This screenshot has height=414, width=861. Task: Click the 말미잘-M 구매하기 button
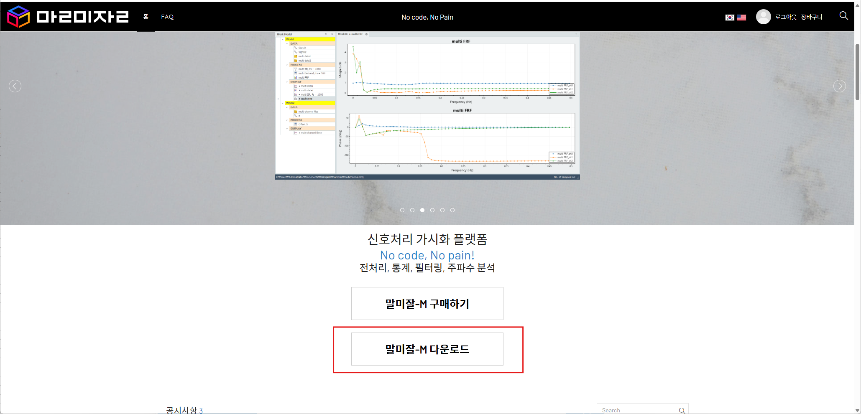(427, 304)
